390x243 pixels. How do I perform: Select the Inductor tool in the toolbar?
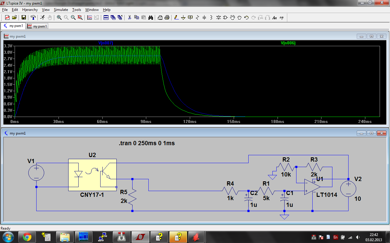211,18
